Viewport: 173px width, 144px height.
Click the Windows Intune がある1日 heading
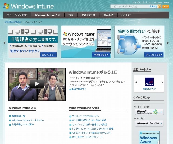[93, 72]
